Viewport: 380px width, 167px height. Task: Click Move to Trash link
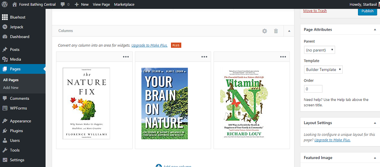pyautogui.click(x=315, y=11)
